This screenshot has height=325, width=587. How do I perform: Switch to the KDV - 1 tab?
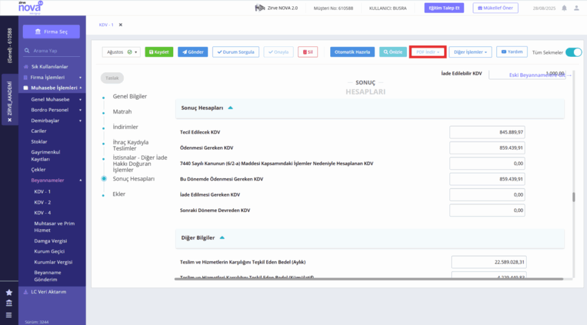coord(106,25)
